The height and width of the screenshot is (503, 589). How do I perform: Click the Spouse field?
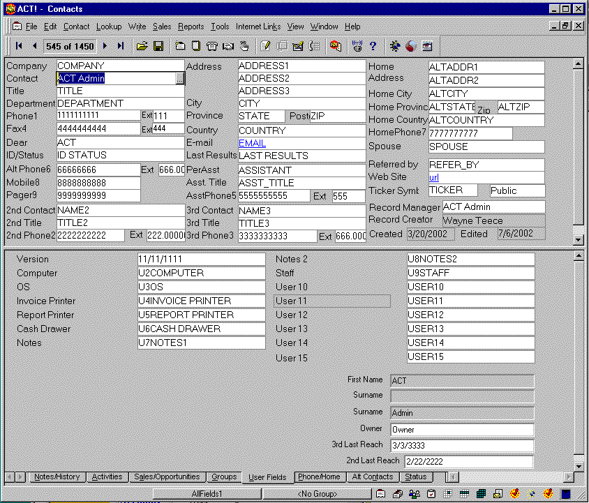tap(486, 147)
